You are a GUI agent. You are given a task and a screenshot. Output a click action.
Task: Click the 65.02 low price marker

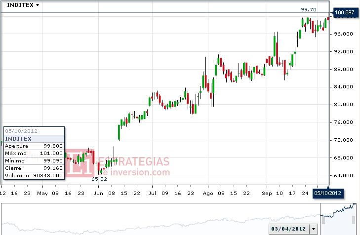99,179
